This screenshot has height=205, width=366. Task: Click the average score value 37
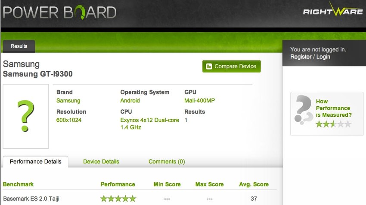point(254,199)
